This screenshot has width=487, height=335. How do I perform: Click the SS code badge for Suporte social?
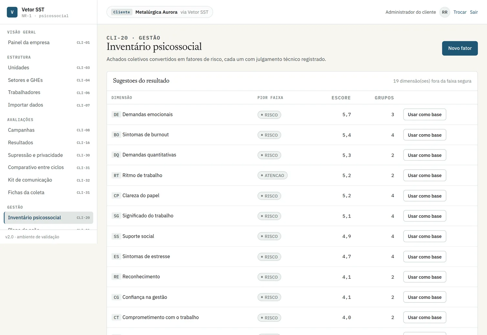pos(116,236)
